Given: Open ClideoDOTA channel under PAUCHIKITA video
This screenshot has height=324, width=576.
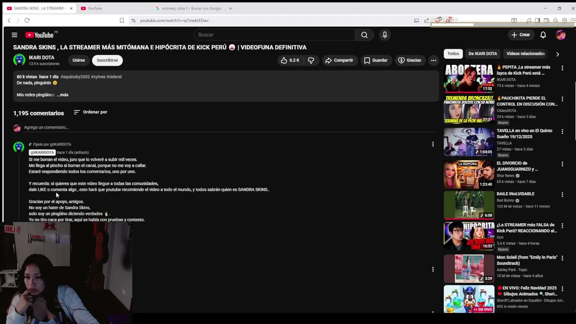Looking at the screenshot, I should 506,111.
